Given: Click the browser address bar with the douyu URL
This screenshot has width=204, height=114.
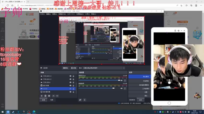Looking at the screenshot, I should tap(96, 5).
